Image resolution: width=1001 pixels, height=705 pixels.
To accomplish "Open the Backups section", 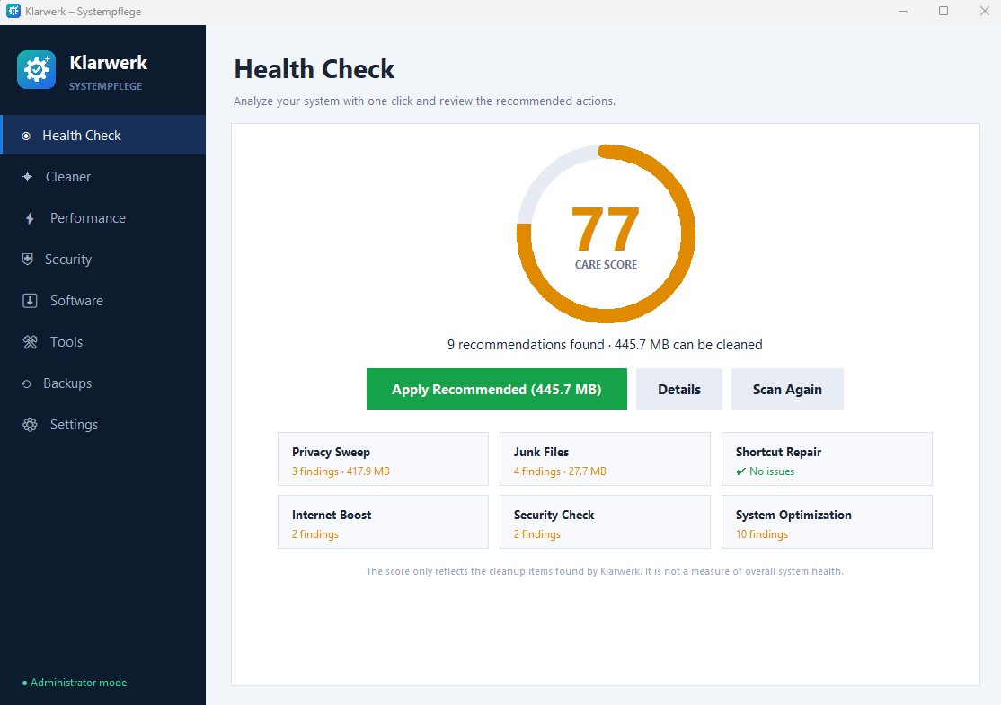I will tap(102, 383).
